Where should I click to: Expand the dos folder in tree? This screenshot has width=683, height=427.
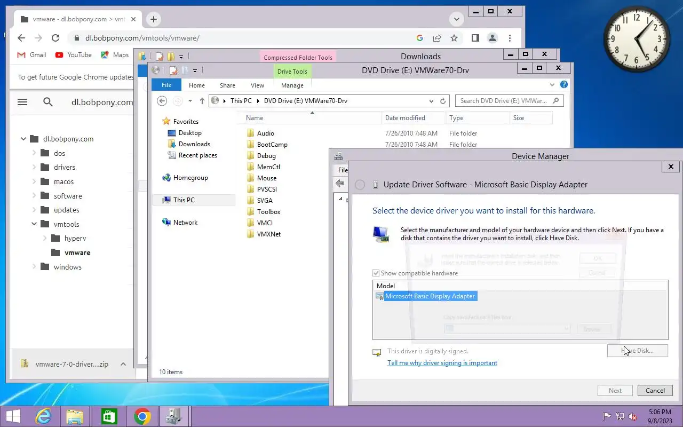(34, 153)
